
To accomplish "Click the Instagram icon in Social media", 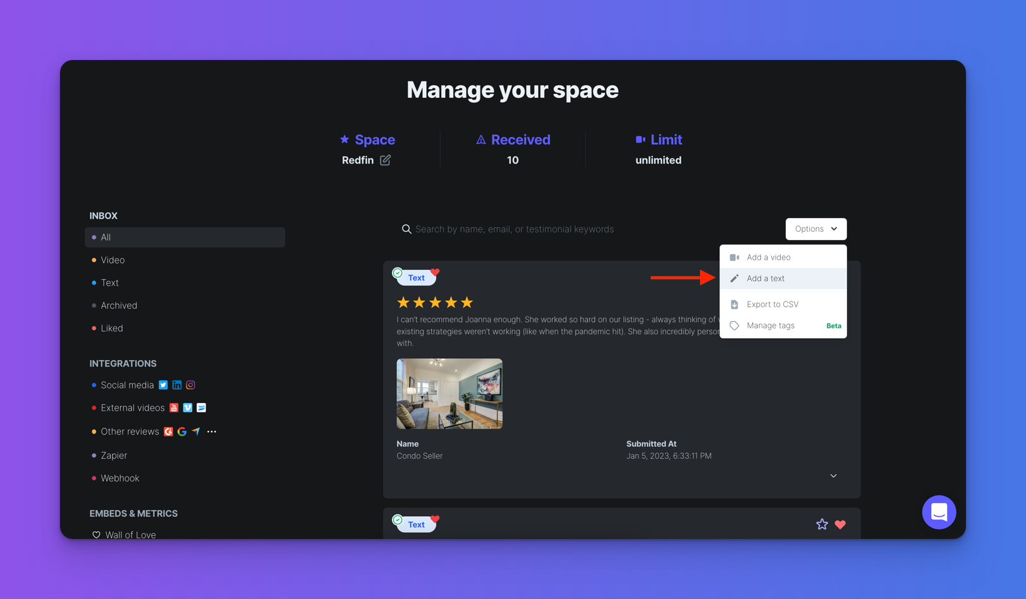I will tap(190, 385).
